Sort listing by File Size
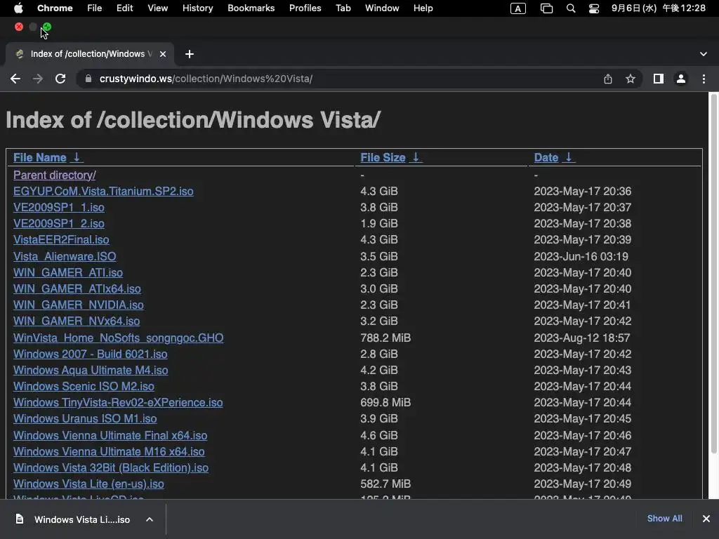The height and width of the screenshot is (539, 719). tap(383, 157)
